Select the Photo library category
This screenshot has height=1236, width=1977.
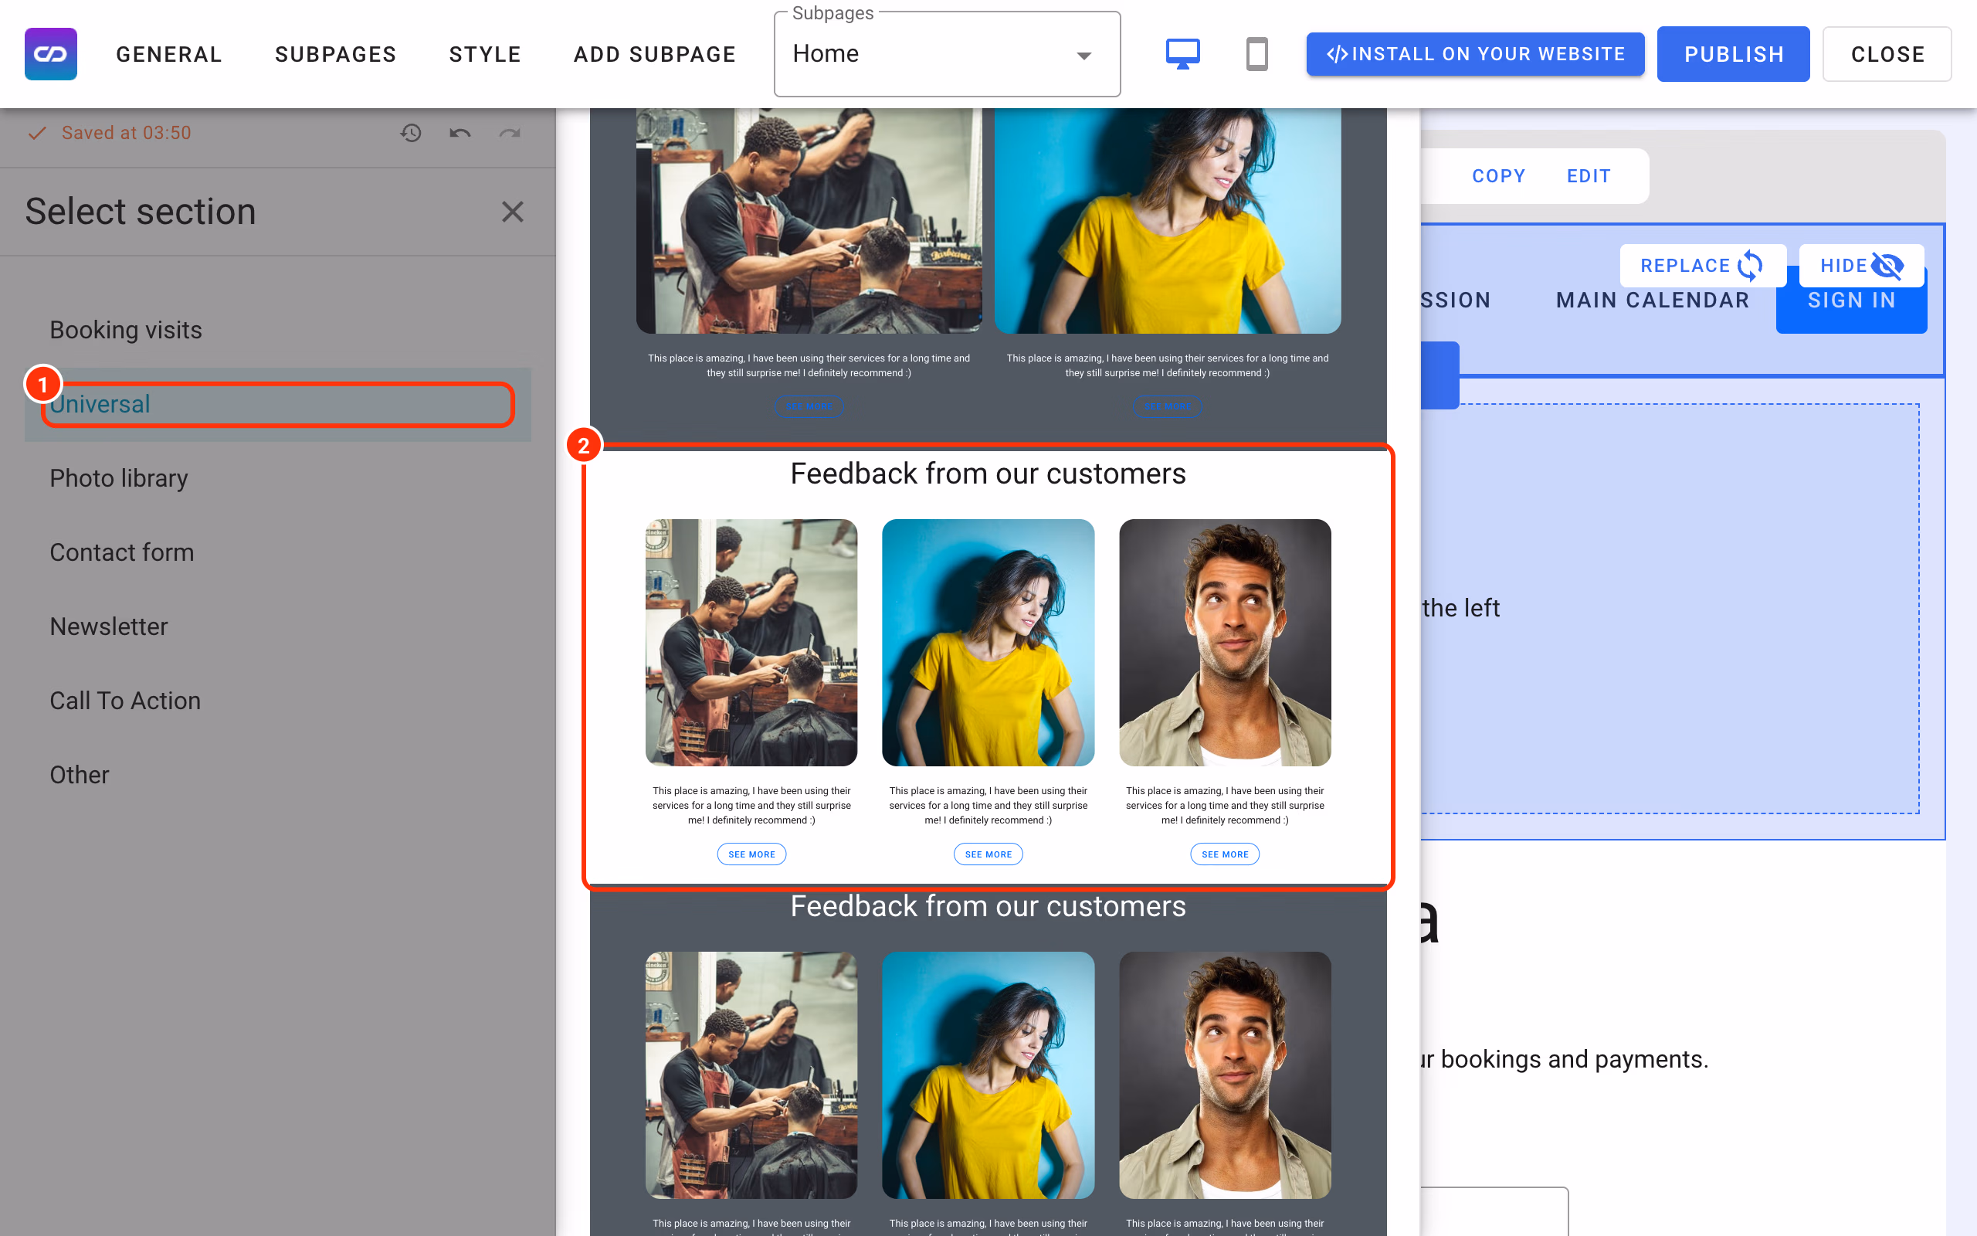(x=278, y=478)
